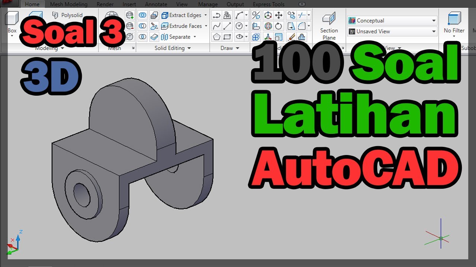Open the Conceptual visual style dropdown
Screen dimensions: 476x267
tap(392, 21)
